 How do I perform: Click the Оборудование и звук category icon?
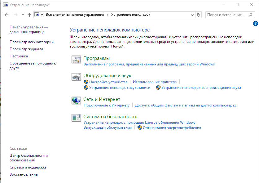point(76,77)
